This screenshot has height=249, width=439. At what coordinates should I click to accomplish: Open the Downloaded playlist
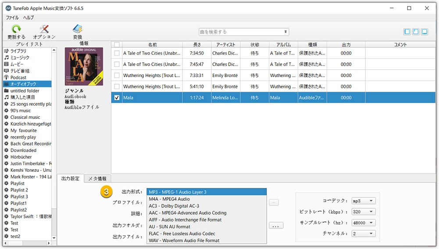23,150
